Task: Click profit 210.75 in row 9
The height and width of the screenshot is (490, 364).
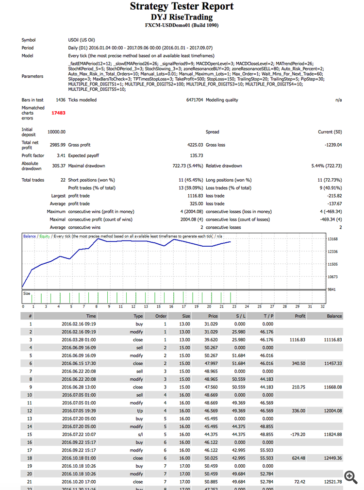Action: coord(299,387)
